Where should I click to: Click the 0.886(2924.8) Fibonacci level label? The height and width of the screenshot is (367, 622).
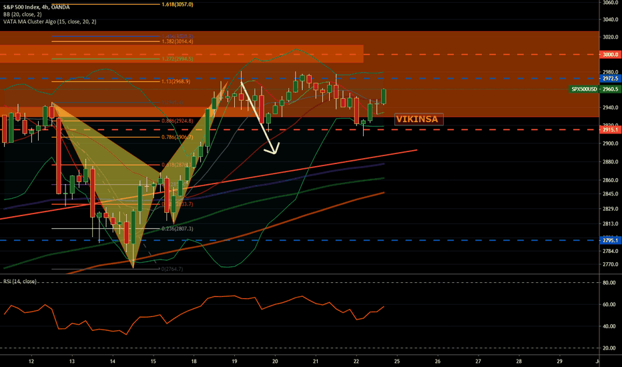point(178,121)
